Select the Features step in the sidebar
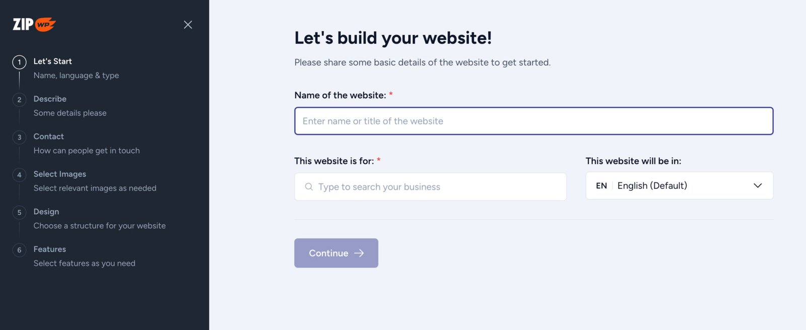 coord(49,249)
